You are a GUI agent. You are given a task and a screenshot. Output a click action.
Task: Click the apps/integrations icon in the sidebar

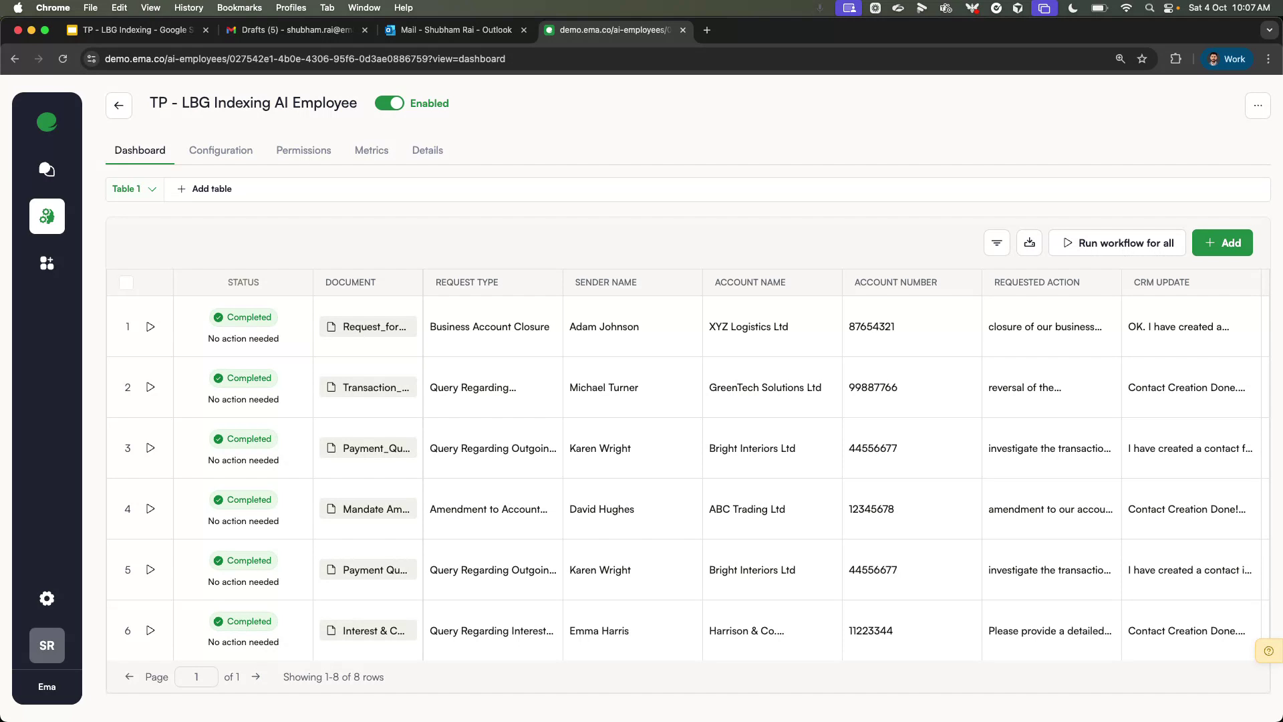[x=47, y=263]
